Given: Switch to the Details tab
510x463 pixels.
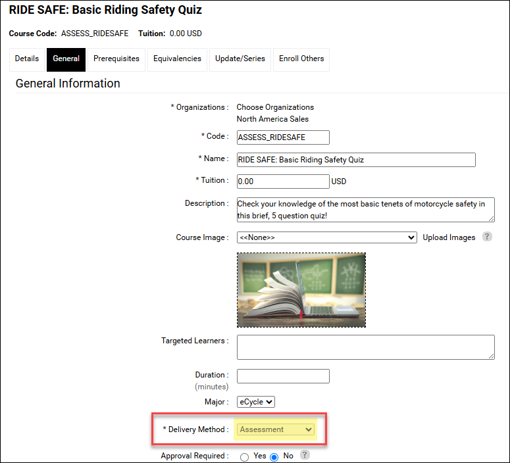Looking at the screenshot, I should point(27,59).
